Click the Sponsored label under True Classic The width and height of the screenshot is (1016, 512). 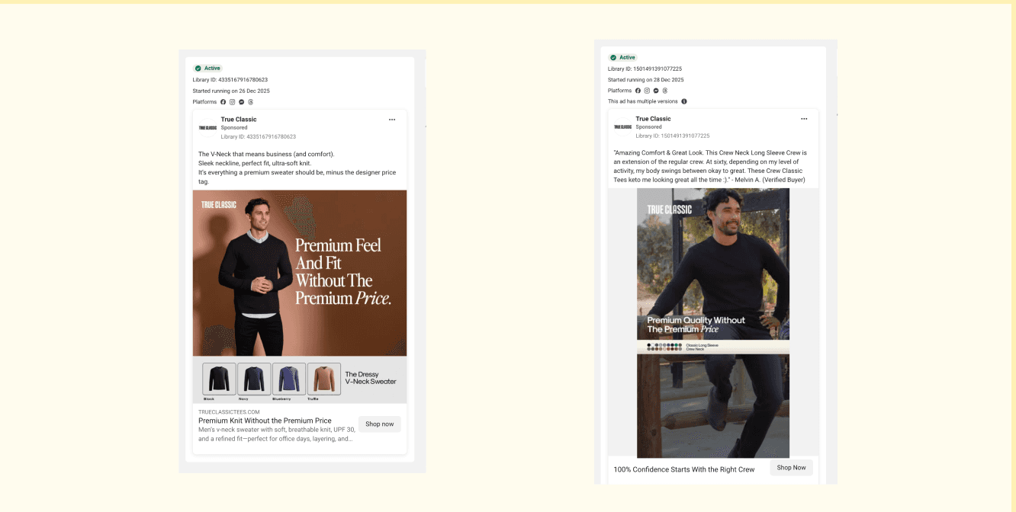(234, 127)
